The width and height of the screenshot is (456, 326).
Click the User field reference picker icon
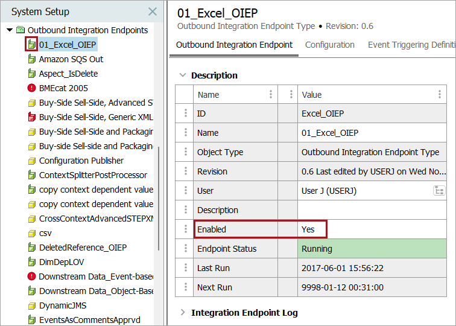[x=439, y=191]
